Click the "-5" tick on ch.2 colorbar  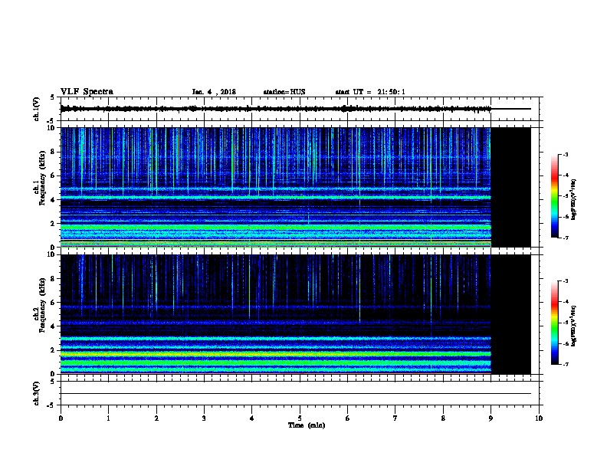click(x=565, y=323)
